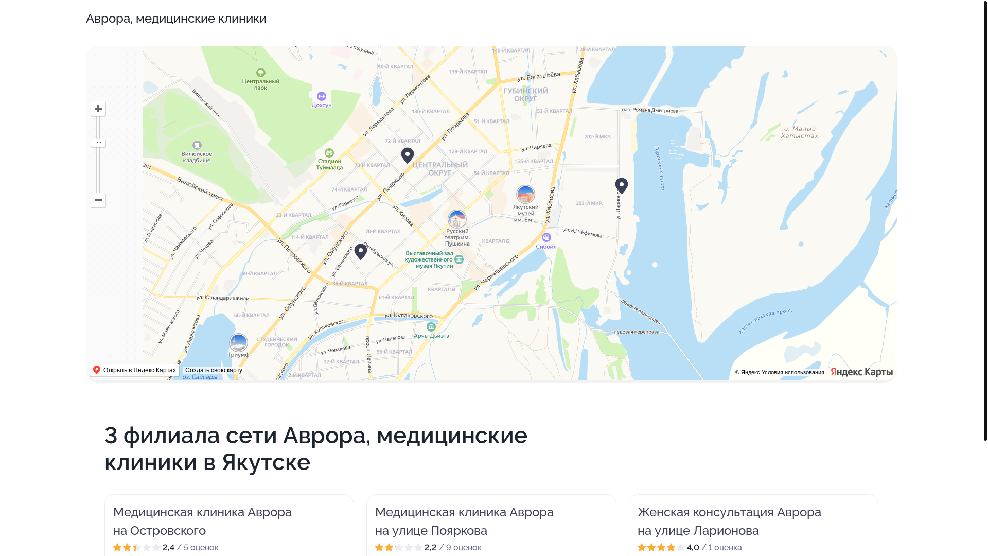Open map in Яндекс Картах
This screenshot has height=556, width=988.
click(x=135, y=370)
